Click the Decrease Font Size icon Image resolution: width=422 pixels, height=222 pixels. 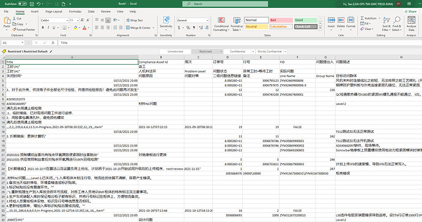pos(88,20)
